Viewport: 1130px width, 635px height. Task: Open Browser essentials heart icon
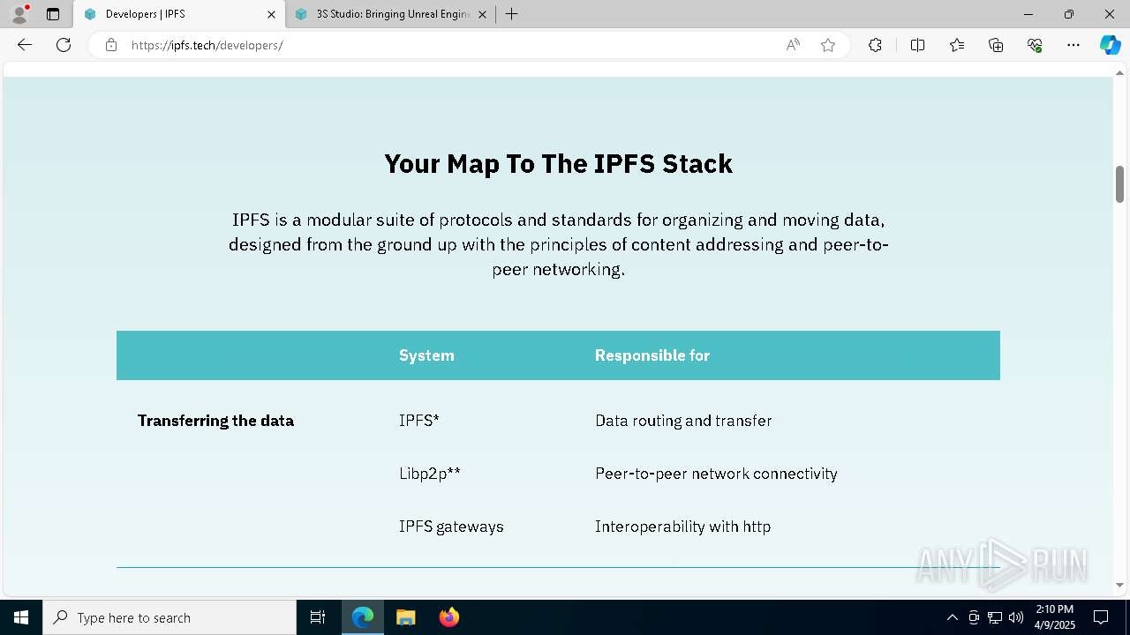tap(1035, 45)
